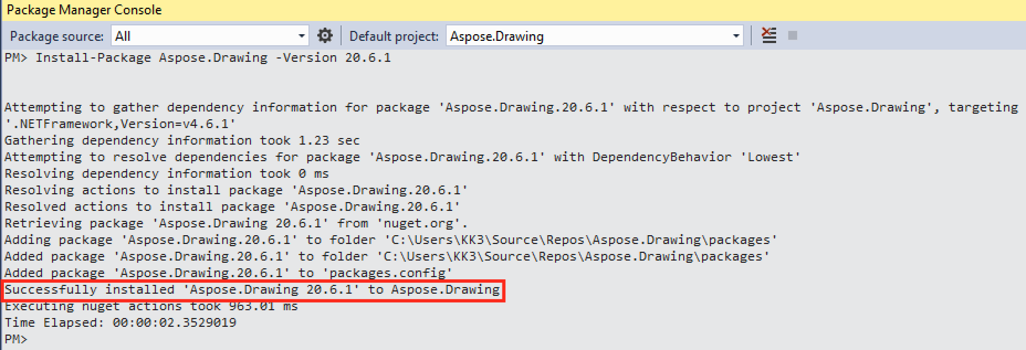Click the 'Successfully installed' highlighted line
Image resolution: width=1026 pixels, height=350 pixels.
pos(252,289)
